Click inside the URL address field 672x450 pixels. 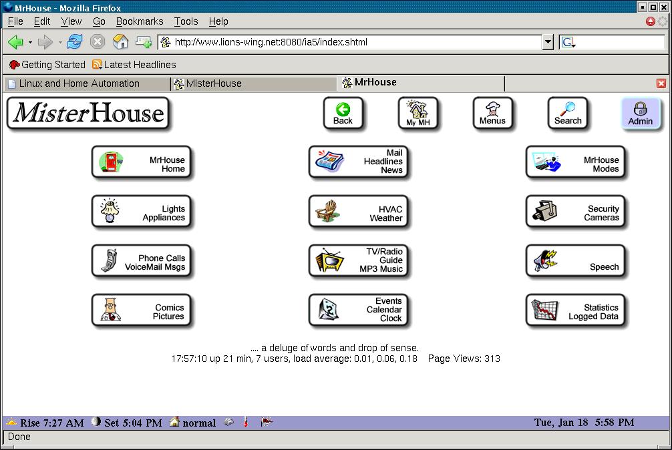pos(354,42)
